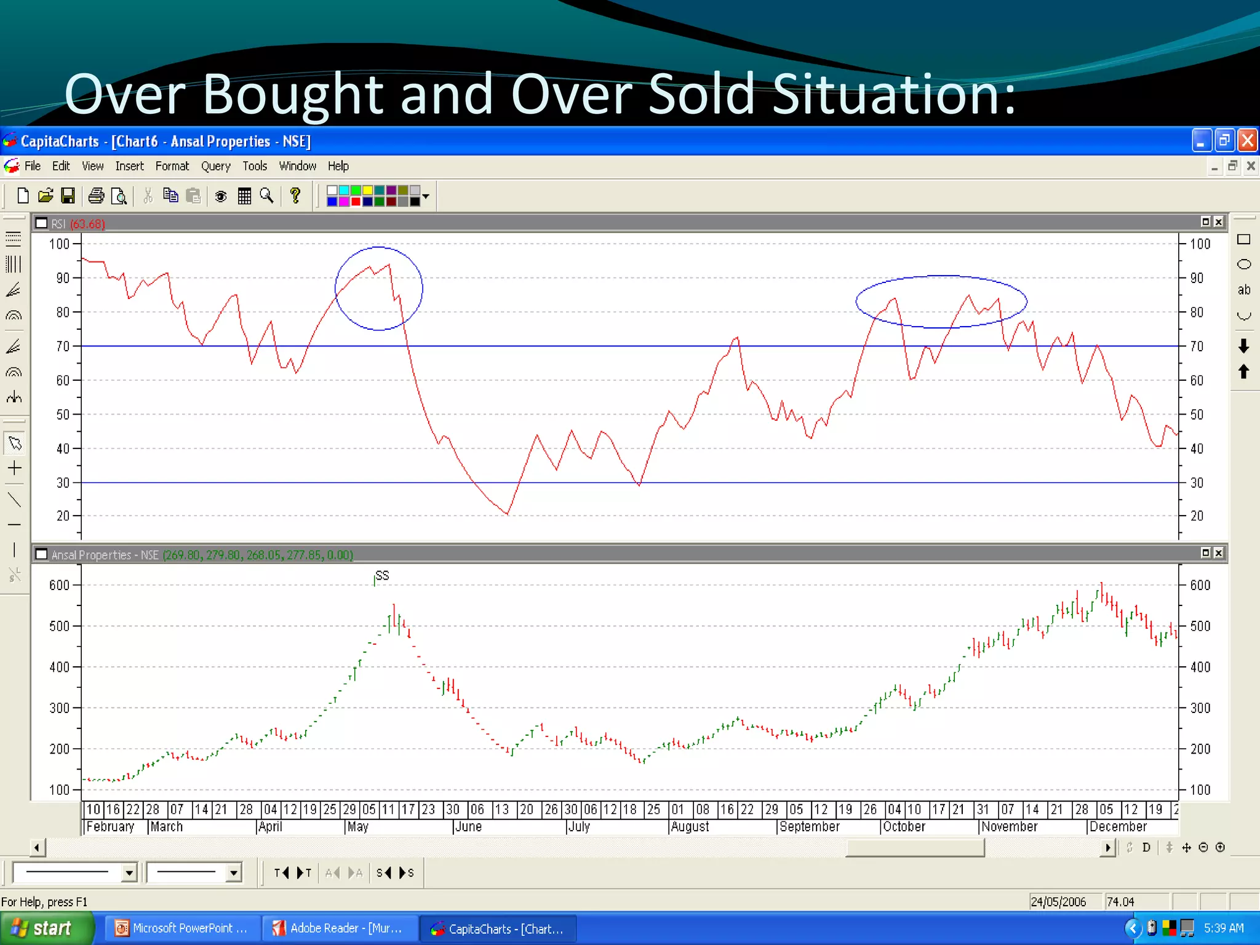The height and width of the screenshot is (945, 1260).
Task: Save the chart with the floppy icon
Action: [68, 196]
